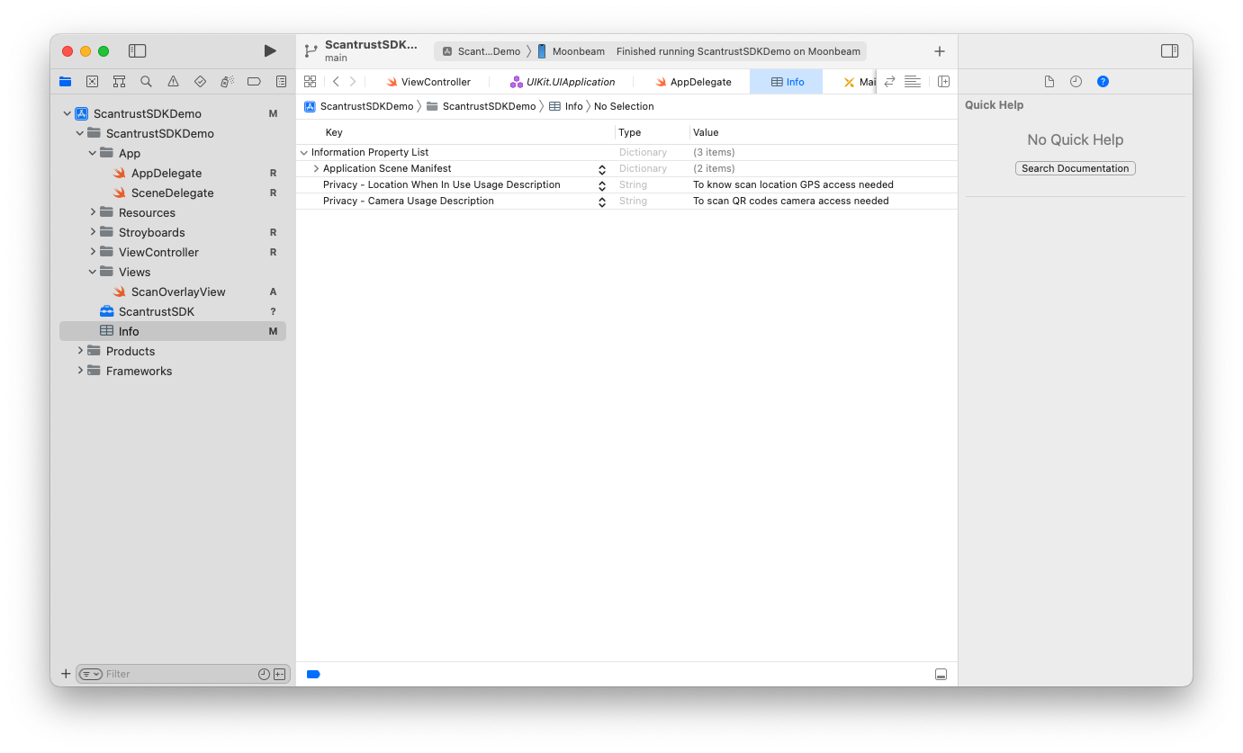Go back in editor history
1243x753 pixels.
tap(336, 82)
